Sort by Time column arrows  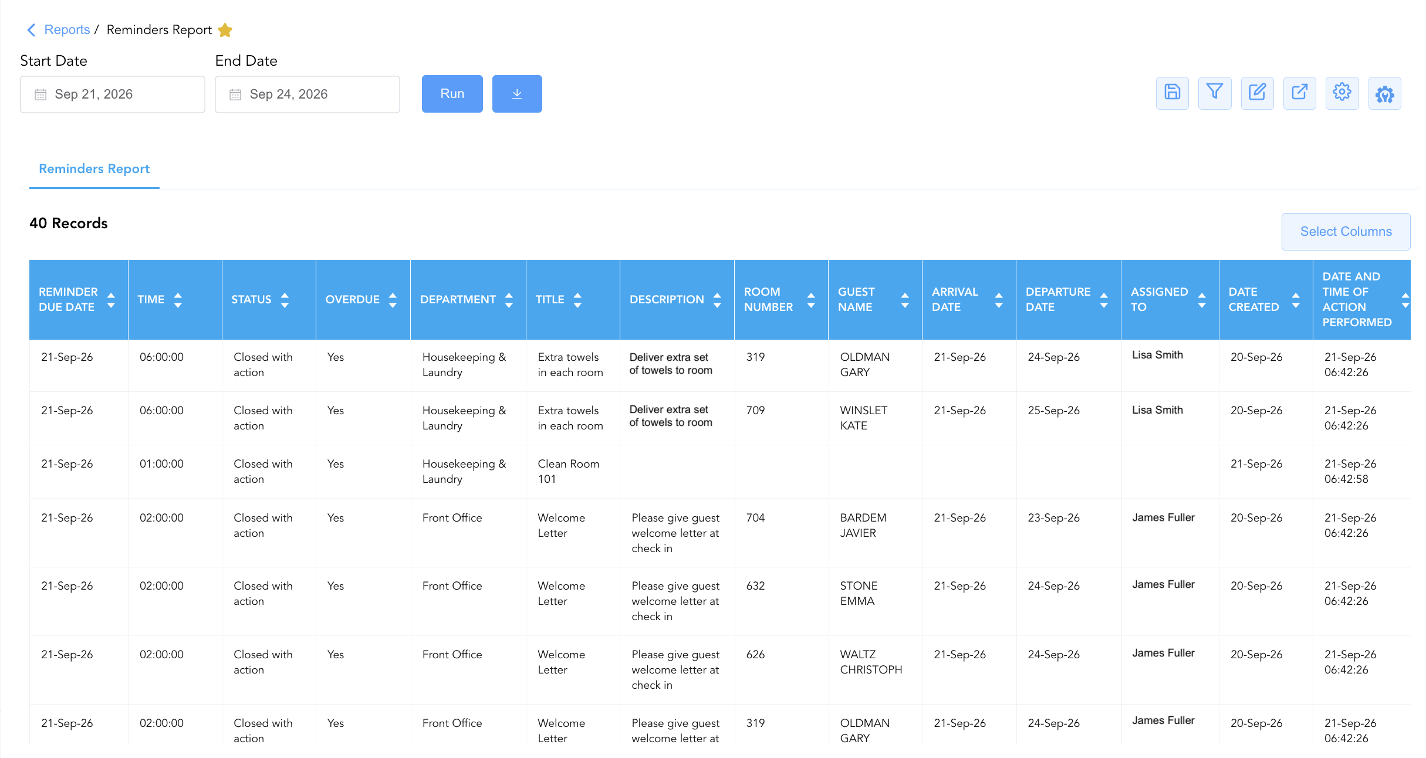pyautogui.click(x=178, y=300)
